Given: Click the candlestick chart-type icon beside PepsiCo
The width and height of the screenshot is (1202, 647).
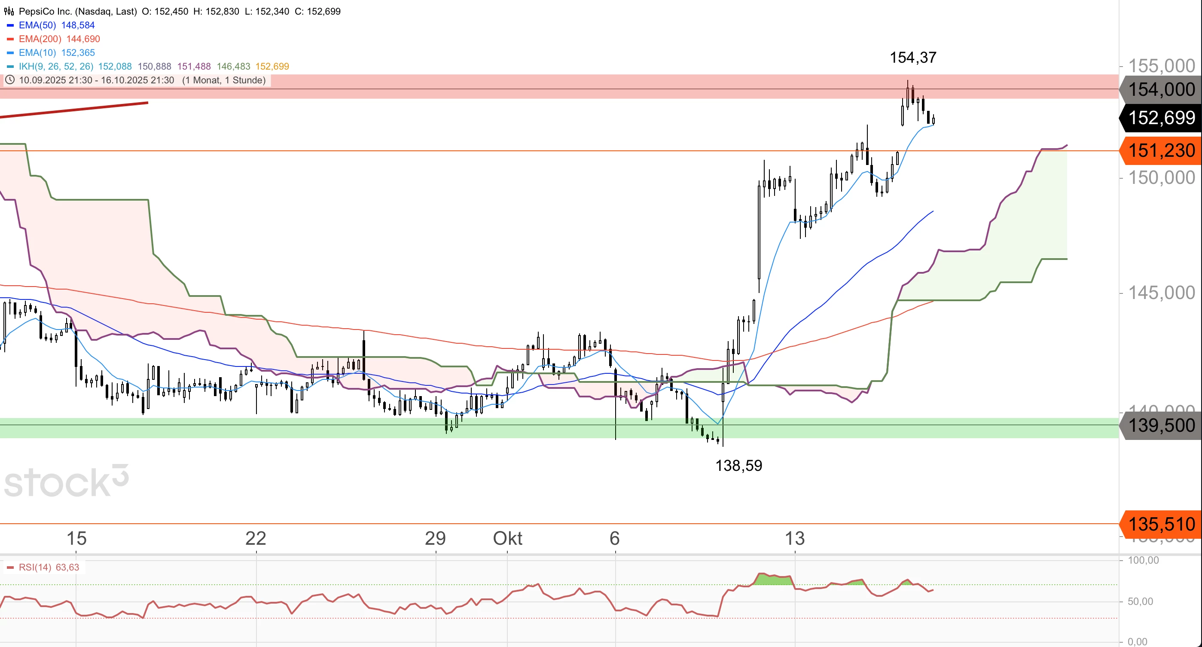Looking at the screenshot, I should click(x=9, y=11).
